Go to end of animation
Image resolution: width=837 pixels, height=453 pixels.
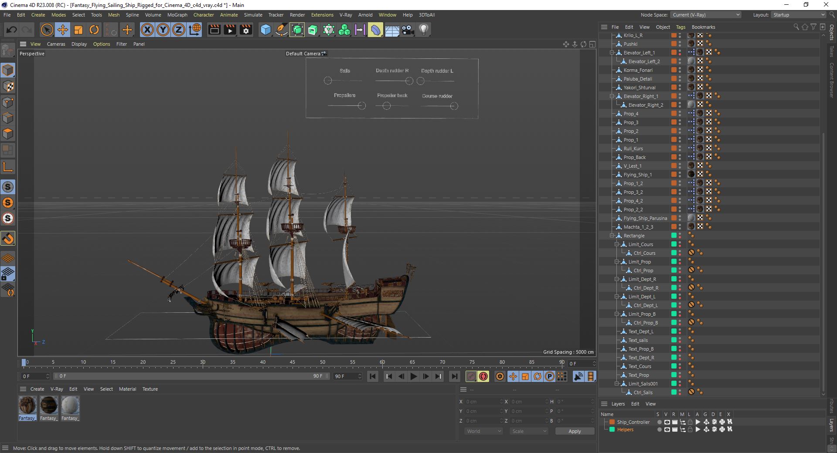click(x=454, y=376)
